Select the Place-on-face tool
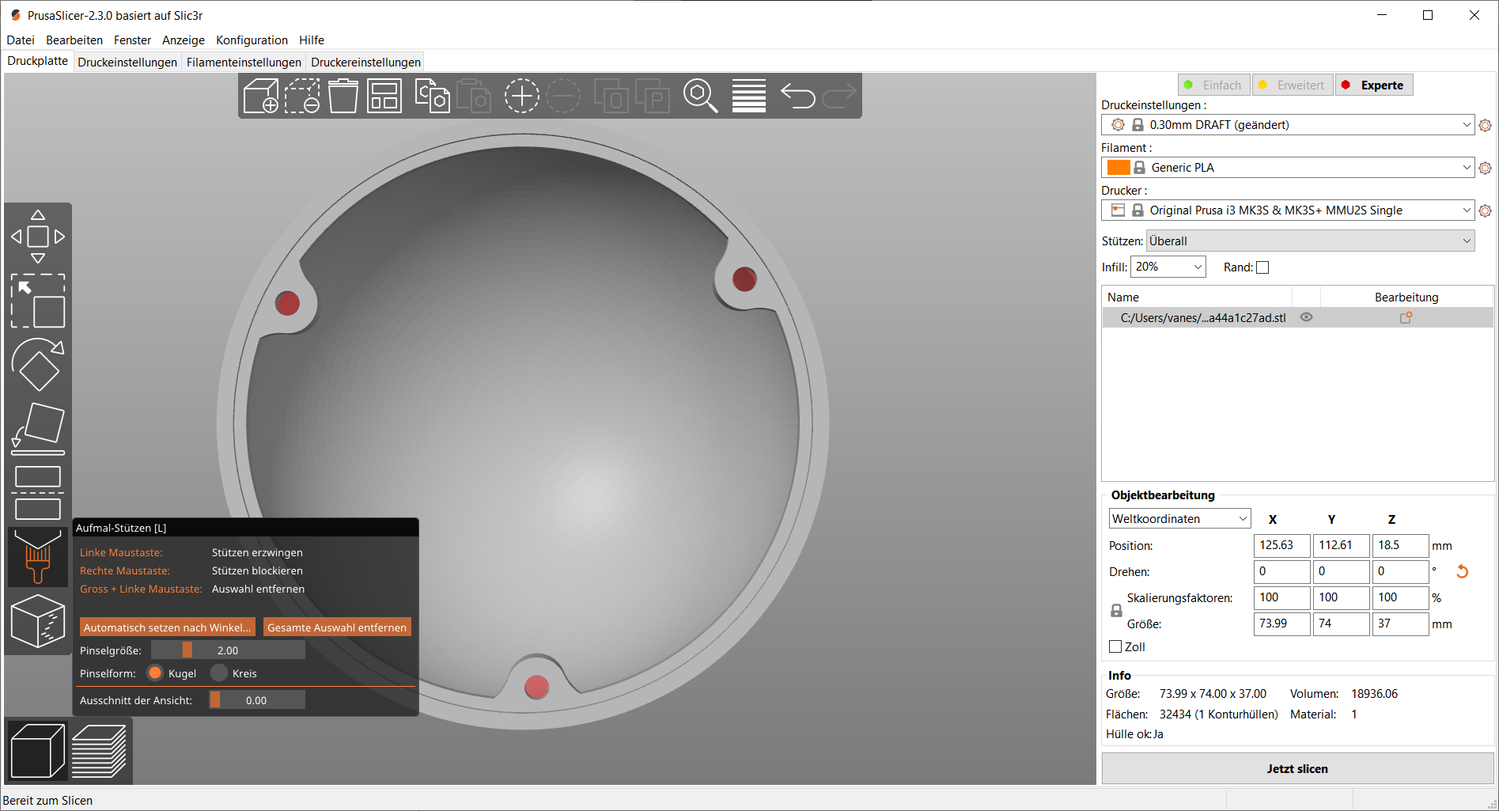This screenshot has width=1499, height=811. point(38,427)
